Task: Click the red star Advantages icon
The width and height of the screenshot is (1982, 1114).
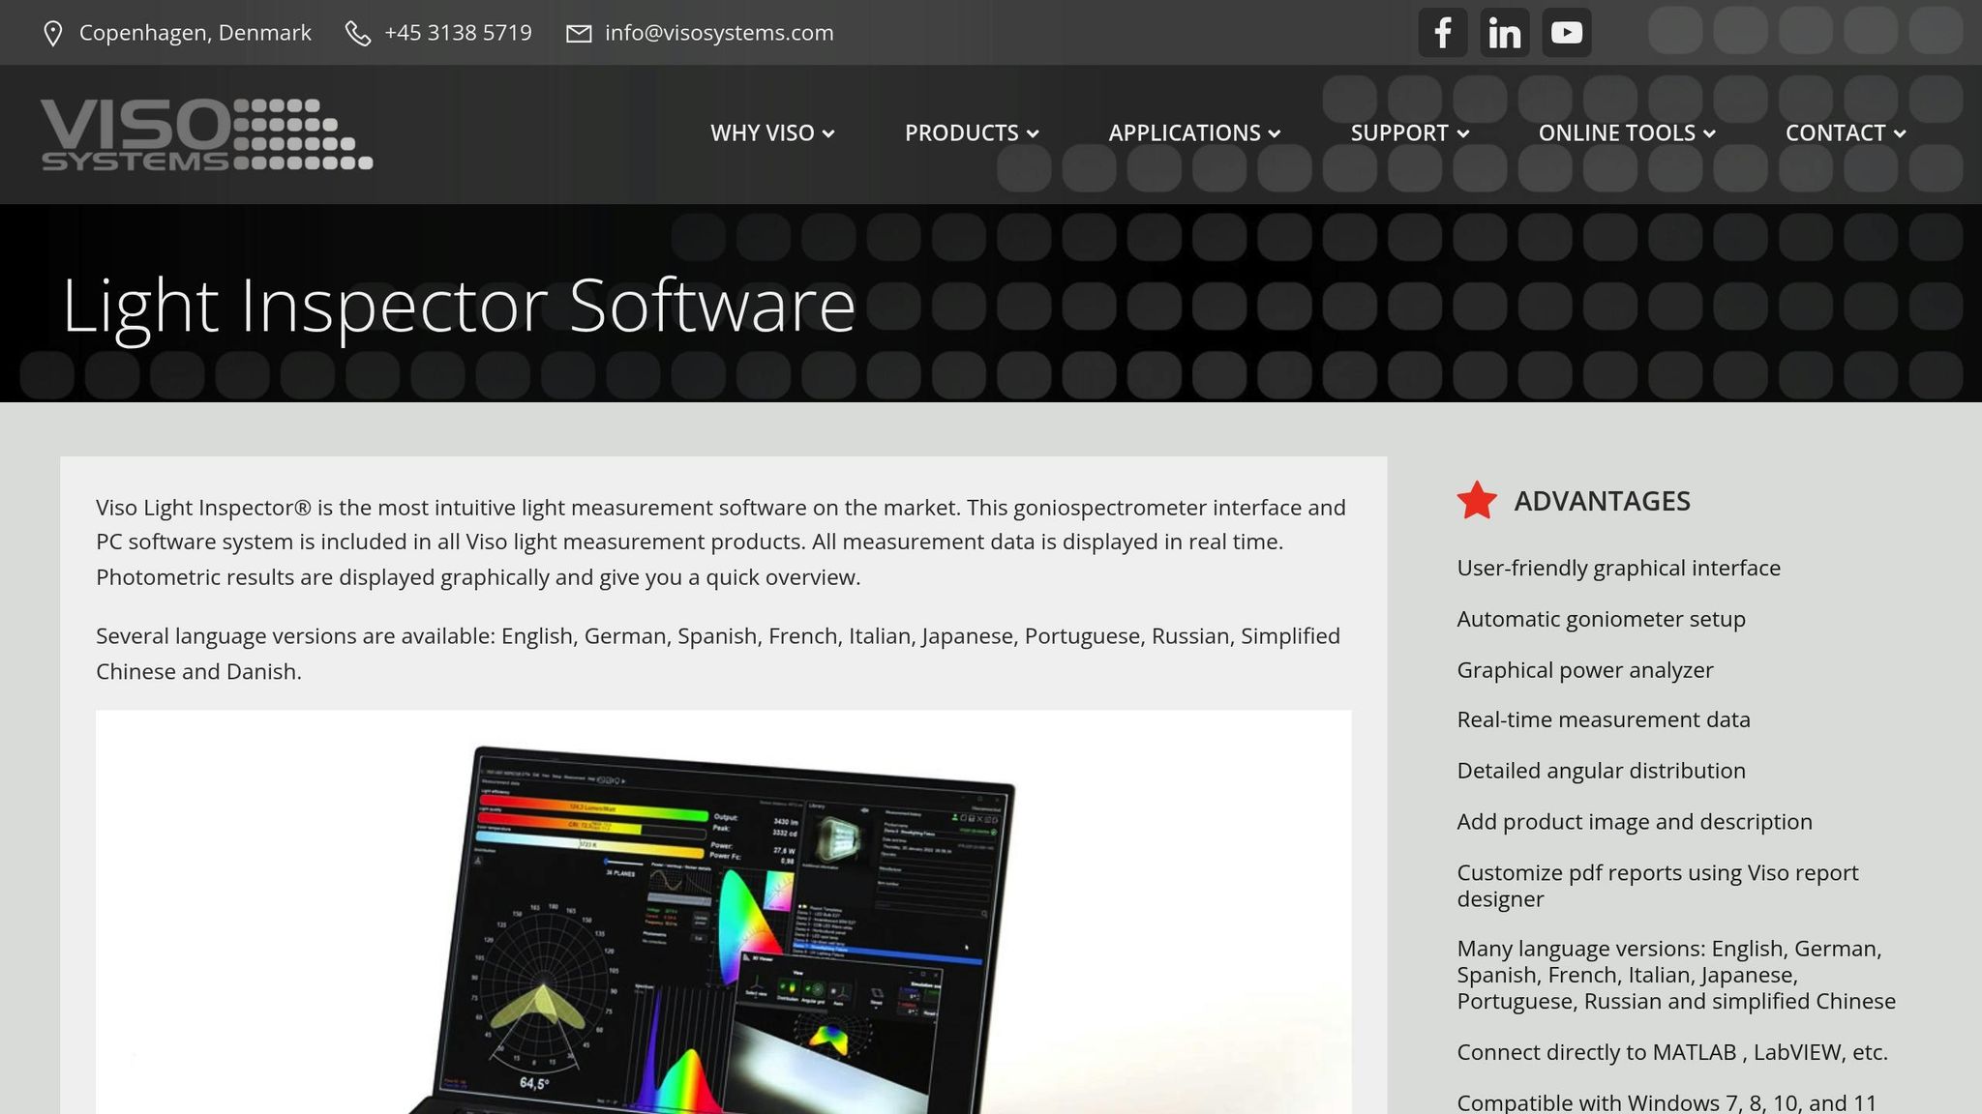Action: click(1475, 501)
